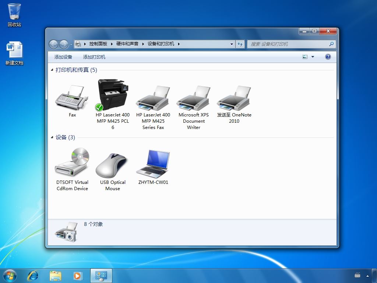
Task: Select HP LaserJet 400 MFP M425 PCL 6 printer
Action: click(113, 95)
